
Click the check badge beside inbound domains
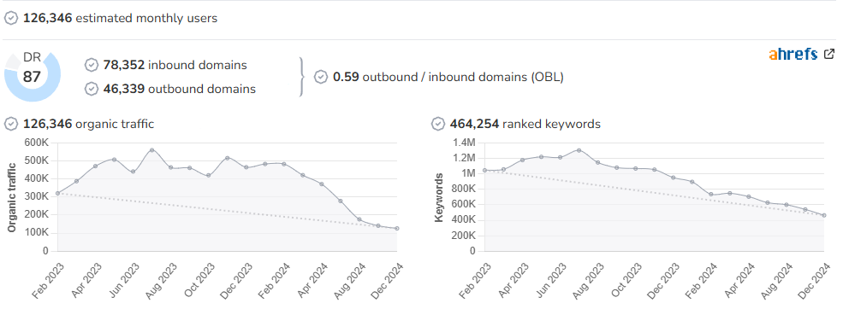point(92,65)
